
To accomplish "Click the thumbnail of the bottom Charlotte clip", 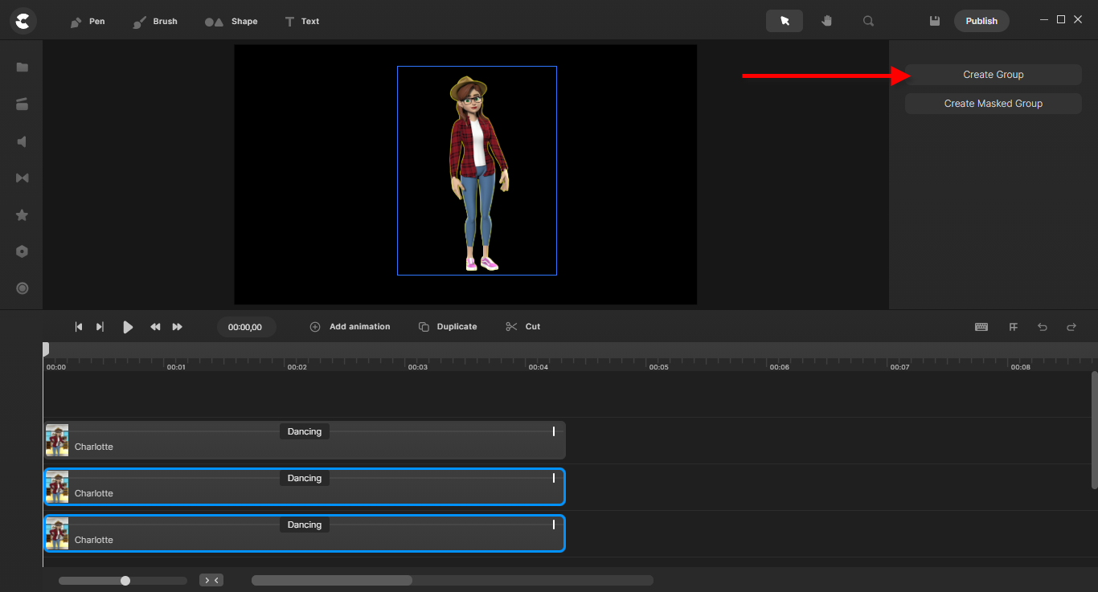I will [x=57, y=533].
